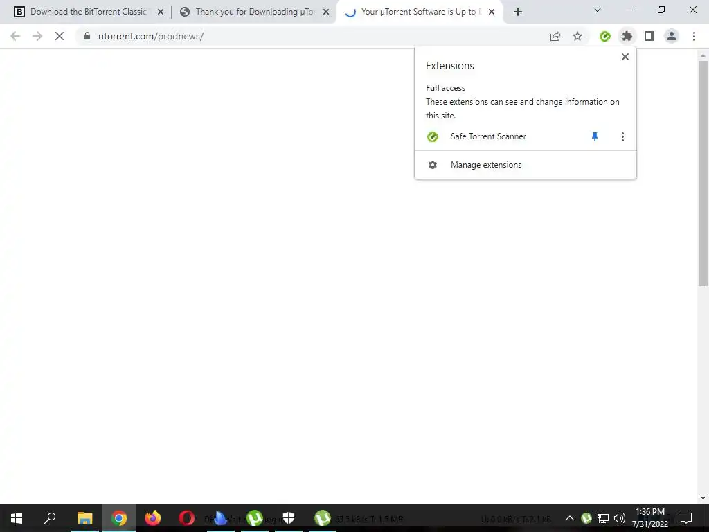Toggle the Chrome side panel
Screen dimensions: 709x532
click(x=649, y=36)
